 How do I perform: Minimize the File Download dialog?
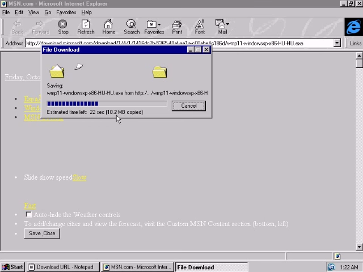191,50
